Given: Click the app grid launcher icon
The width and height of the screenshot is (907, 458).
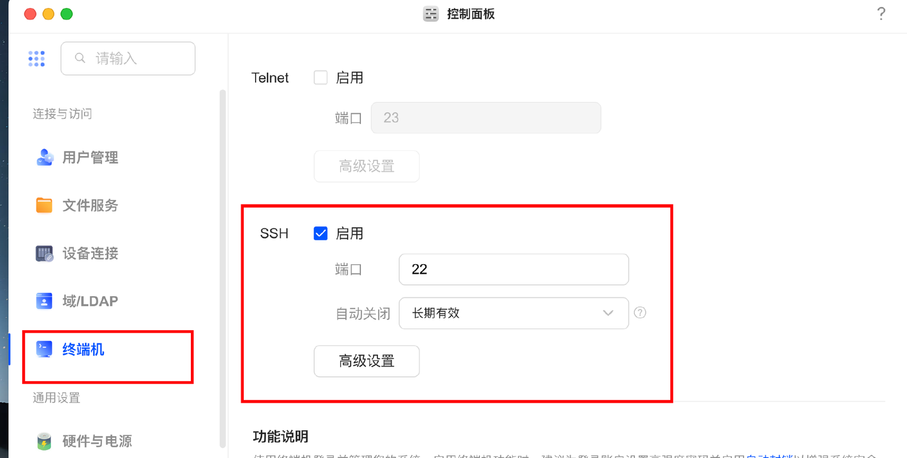Looking at the screenshot, I should point(37,59).
